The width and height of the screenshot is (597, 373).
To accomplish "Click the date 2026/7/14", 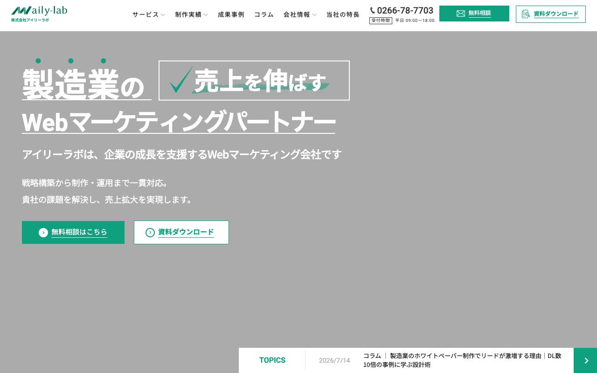I will click(334, 360).
